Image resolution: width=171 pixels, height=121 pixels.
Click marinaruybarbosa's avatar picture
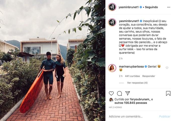[x=112, y=68]
